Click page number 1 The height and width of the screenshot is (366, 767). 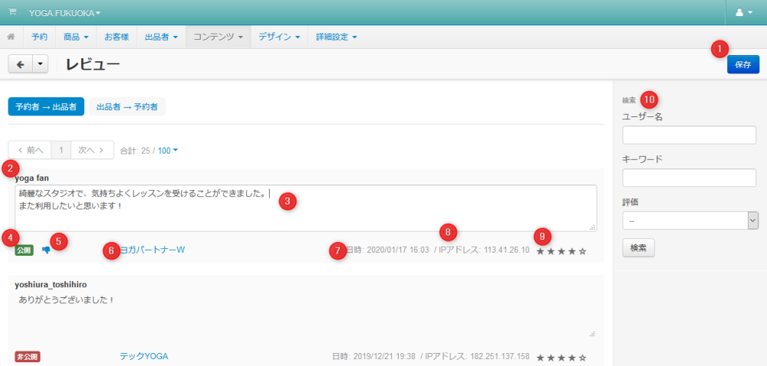click(x=61, y=150)
